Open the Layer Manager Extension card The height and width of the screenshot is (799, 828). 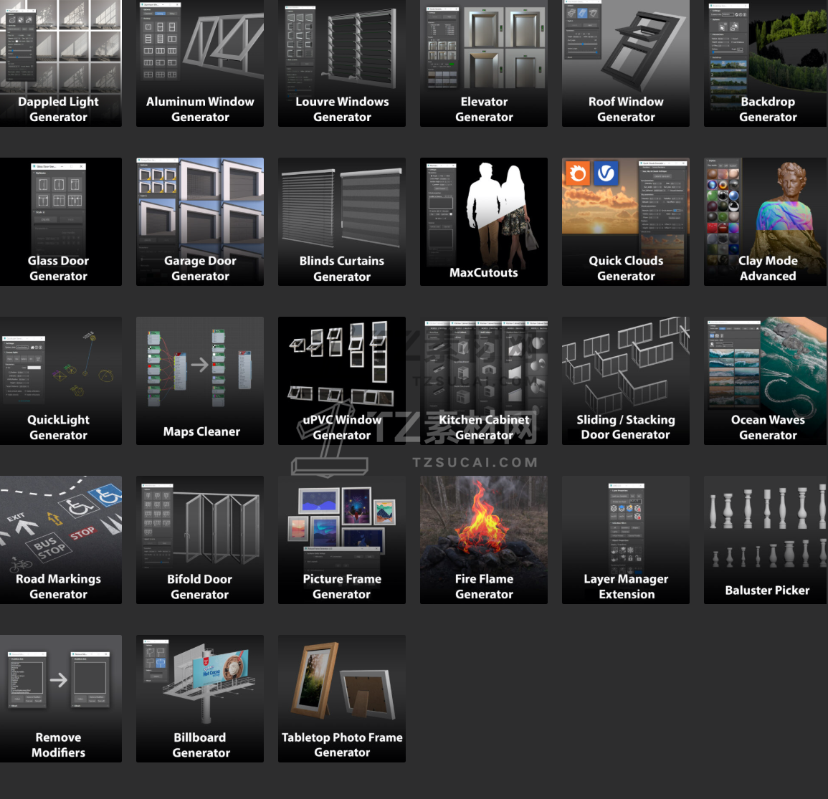tap(626, 540)
